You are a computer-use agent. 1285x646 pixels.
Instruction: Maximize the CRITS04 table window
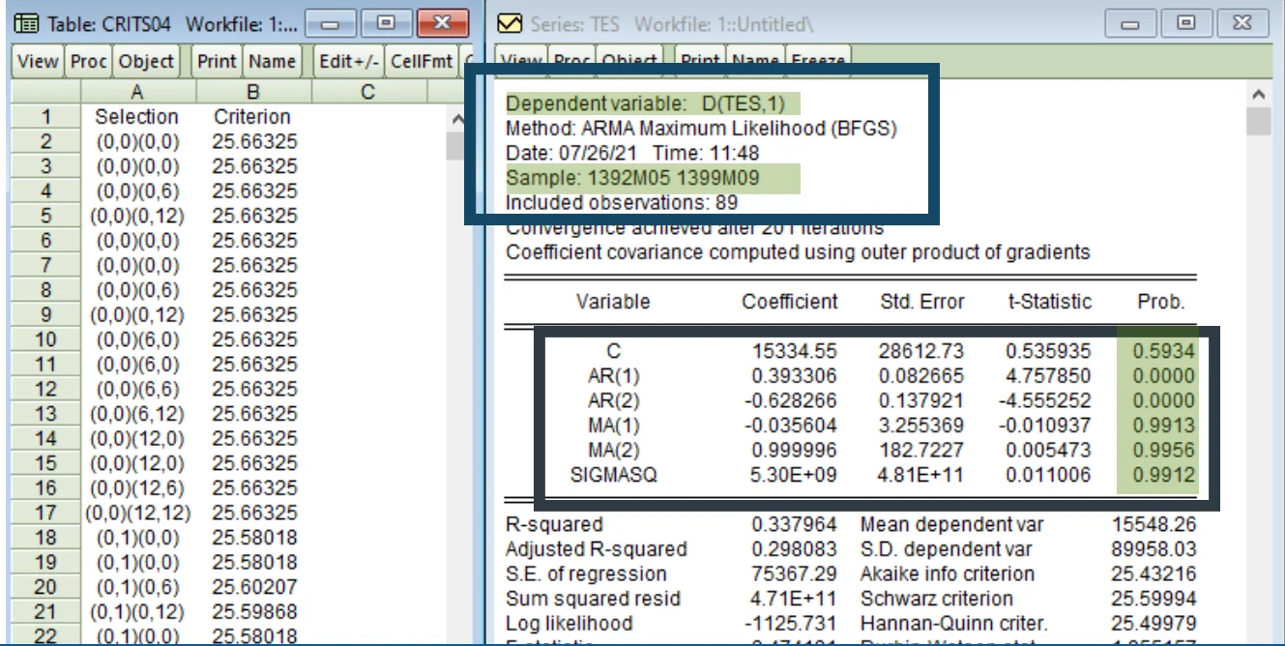click(387, 23)
